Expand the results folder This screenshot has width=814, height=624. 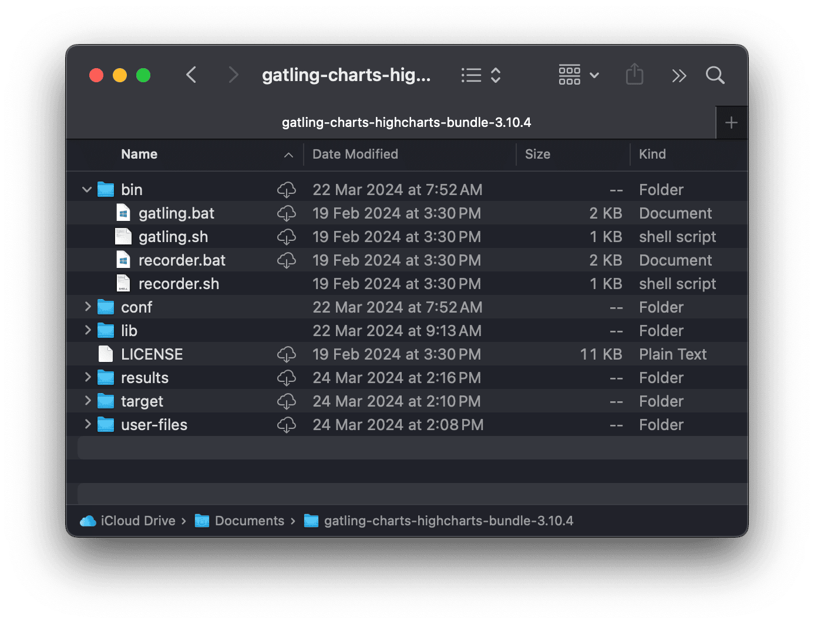click(87, 377)
